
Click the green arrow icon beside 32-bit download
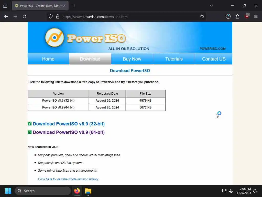point(30,124)
